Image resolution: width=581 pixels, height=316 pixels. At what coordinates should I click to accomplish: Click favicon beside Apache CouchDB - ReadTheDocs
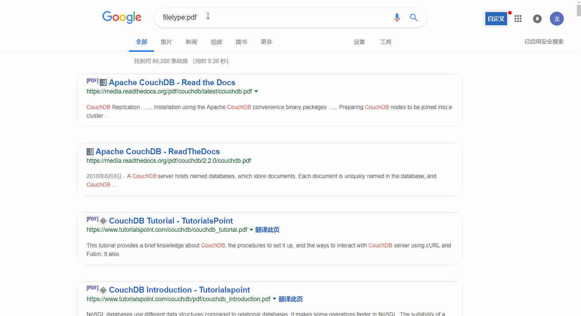pos(90,151)
